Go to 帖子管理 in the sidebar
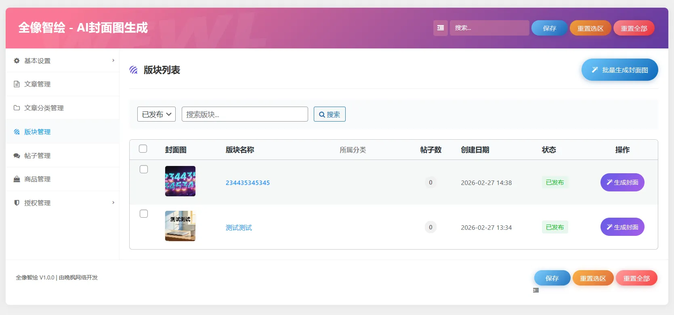Screen dimensions: 674x315 coord(37,155)
